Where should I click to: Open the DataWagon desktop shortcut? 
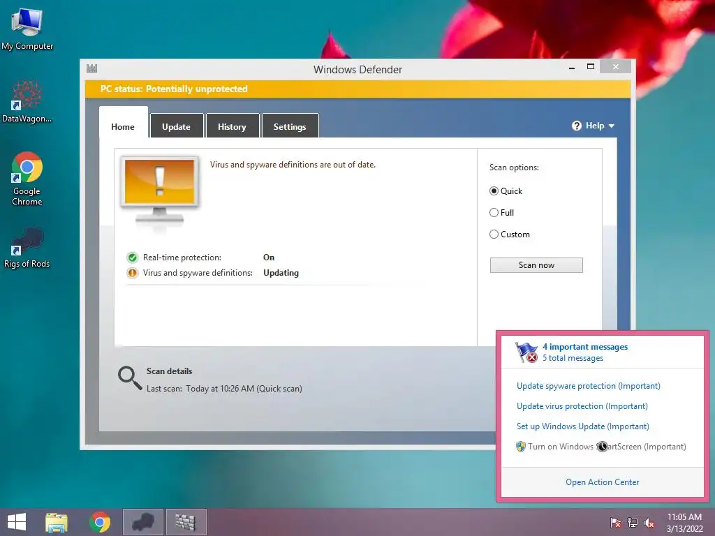[x=27, y=101]
